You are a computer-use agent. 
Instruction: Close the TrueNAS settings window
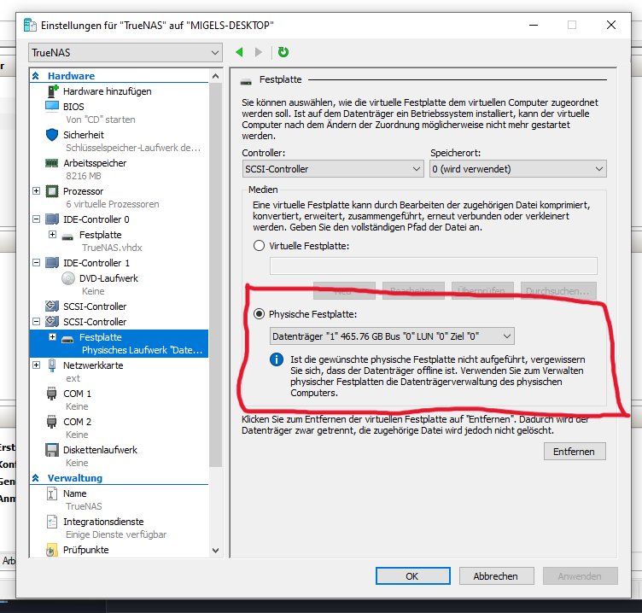click(611, 25)
